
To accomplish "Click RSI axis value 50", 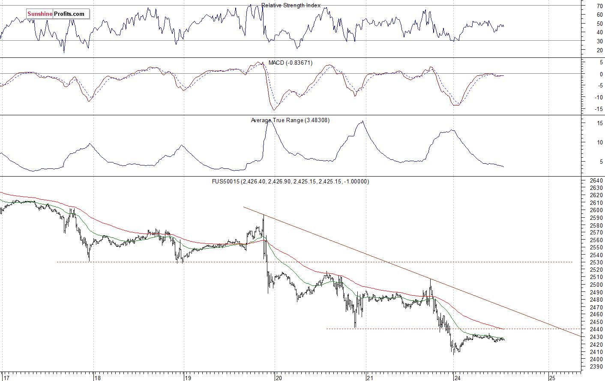I will click(600, 24).
